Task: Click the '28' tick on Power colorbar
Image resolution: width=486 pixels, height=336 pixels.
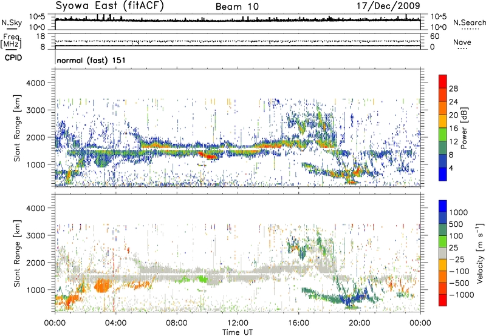Action: click(453, 89)
